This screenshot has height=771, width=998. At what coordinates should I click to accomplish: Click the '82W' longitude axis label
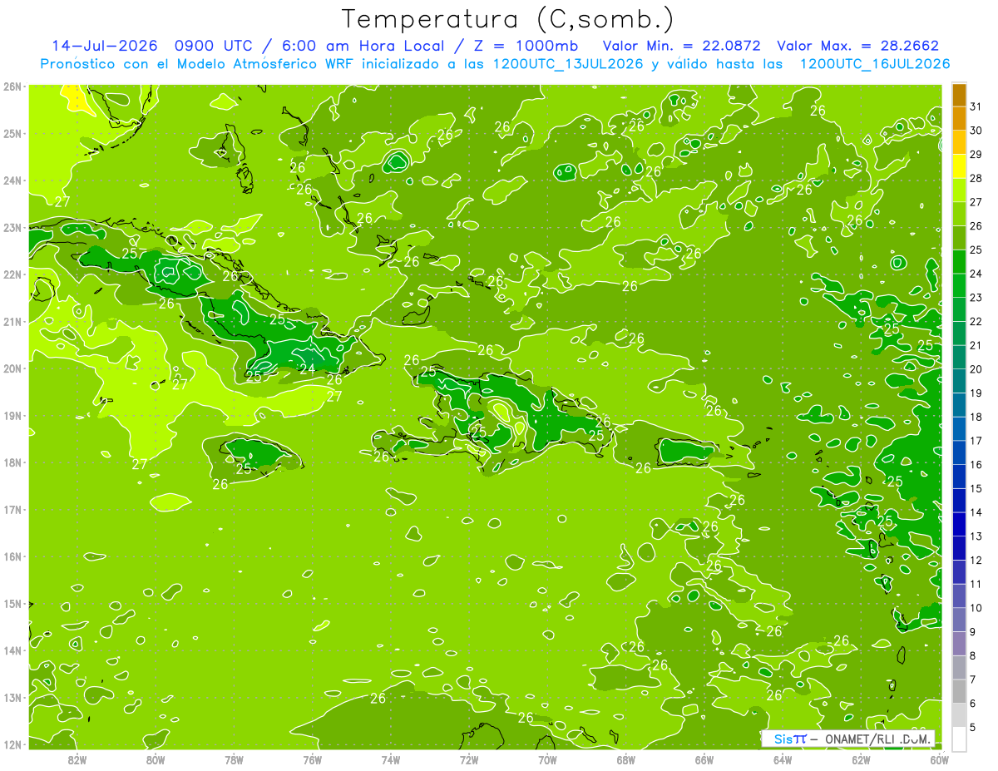tap(77, 759)
